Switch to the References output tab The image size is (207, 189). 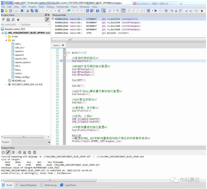click(x=48, y=185)
